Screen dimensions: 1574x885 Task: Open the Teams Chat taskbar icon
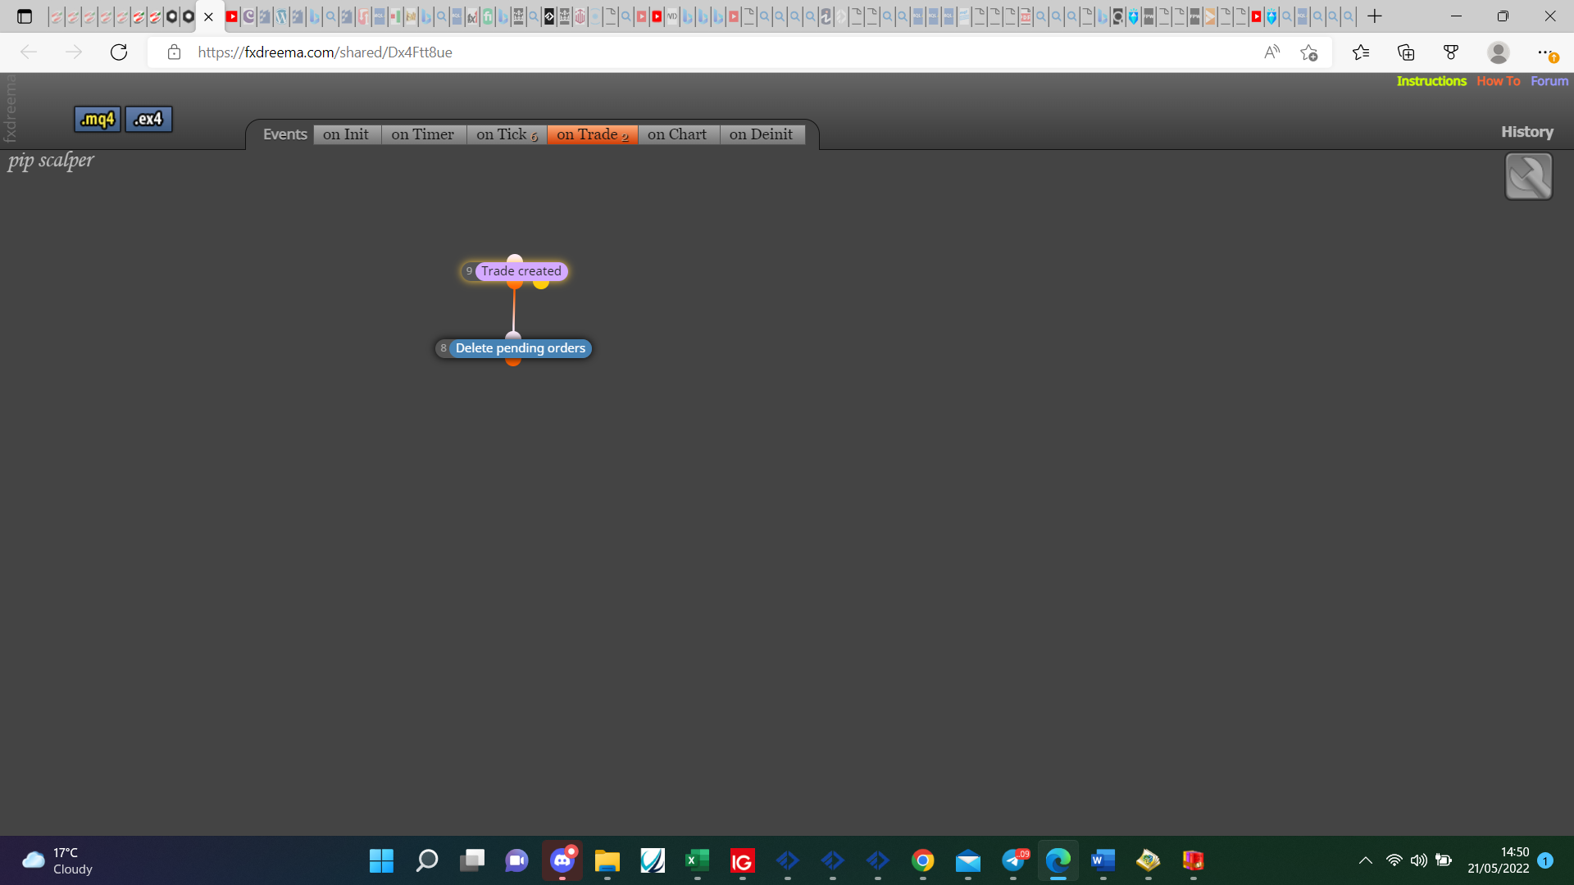(x=516, y=860)
